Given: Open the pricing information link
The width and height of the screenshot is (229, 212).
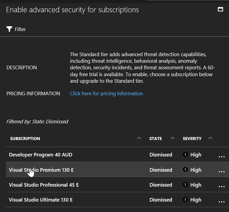Looking at the screenshot, I should point(106,93).
